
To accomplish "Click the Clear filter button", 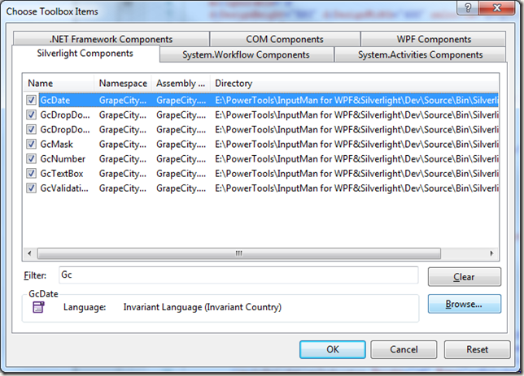I will click(x=464, y=277).
